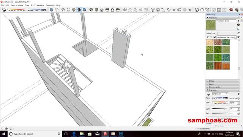Start interactive render teapot icon

(207, 10)
